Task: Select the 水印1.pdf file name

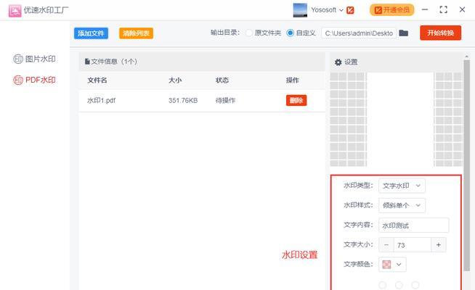Action: point(101,100)
